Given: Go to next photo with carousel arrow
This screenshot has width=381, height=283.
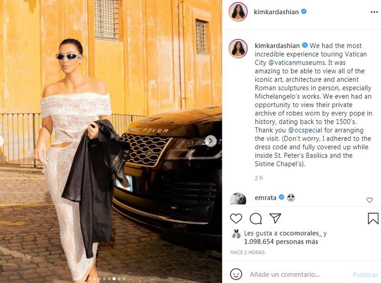Looking at the screenshot, I should point(211,141).
